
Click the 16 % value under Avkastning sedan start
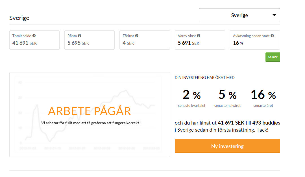click(238, 43)
